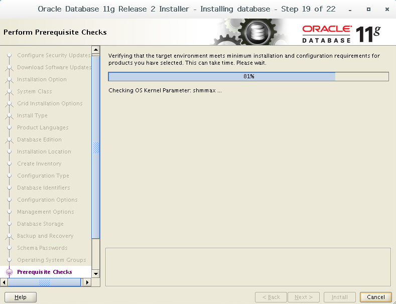Screen dimensions: 396x304
Task: Click the 'Perform Prerequisite Checks' heading
Action: (x=55, y=32)
